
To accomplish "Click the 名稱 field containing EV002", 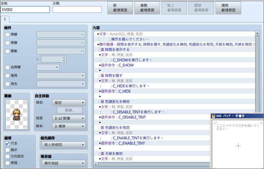I will (25, 10).
